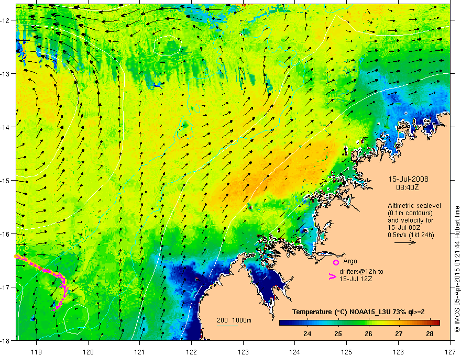Image resolution: width=461 pixels, height=356 pixels.
Task: Click the -17 latitude axis label
Action: tap(6, 287)
